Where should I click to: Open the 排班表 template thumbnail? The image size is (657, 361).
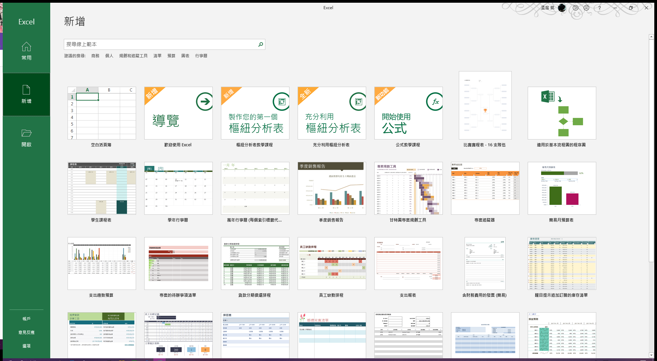tap(255, 335)
